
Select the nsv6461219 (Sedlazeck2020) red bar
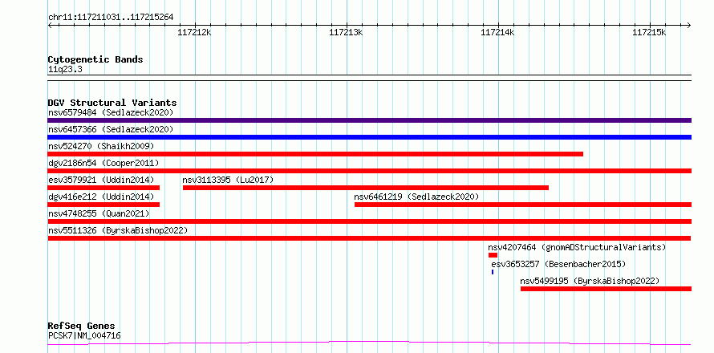pos(523,205)
